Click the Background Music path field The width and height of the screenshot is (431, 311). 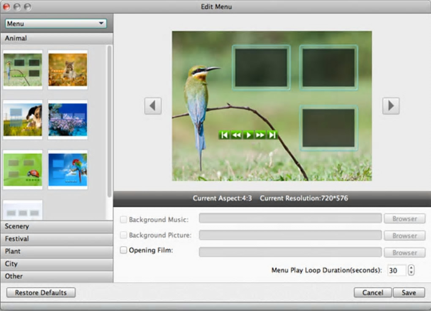click(290, 218)
